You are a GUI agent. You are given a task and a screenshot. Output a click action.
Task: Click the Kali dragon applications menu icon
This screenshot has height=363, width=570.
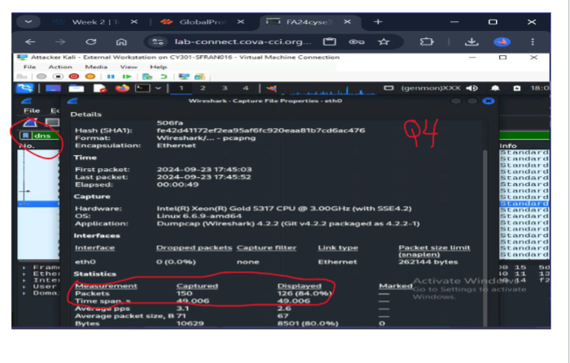click(24, 89)
